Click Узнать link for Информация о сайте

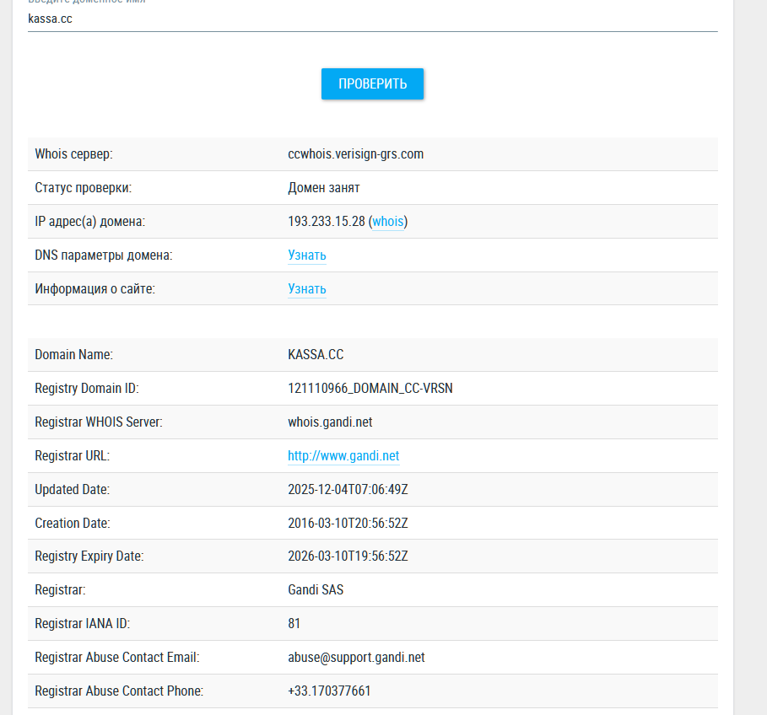(x=306, y=289)
